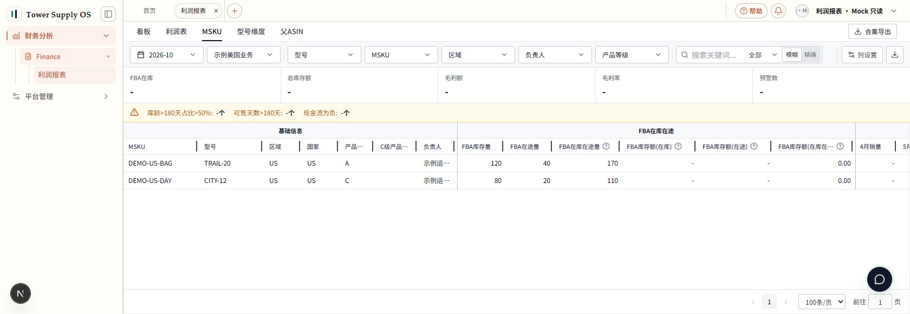Switch to the MSKU tab
Viewport: 910px width, 314px height.
(x=212, y=31)
